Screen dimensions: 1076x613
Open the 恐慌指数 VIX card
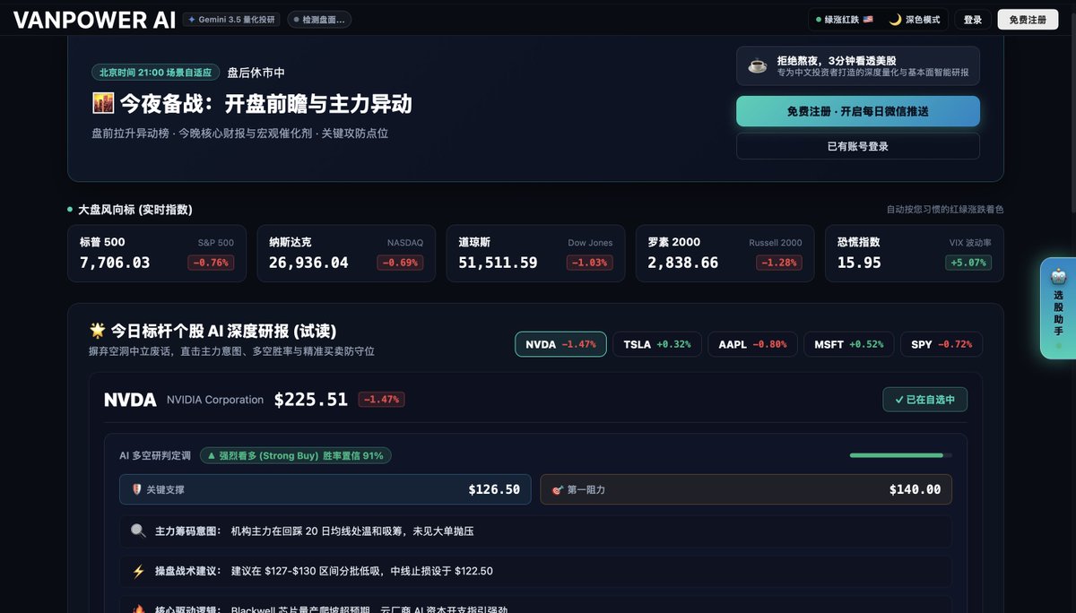tap(915, 254)
